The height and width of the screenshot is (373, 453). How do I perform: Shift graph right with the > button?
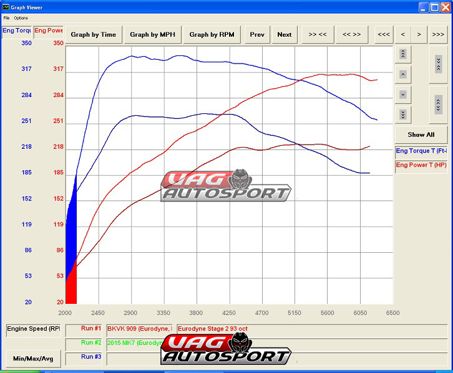click(x=419, y=35)
